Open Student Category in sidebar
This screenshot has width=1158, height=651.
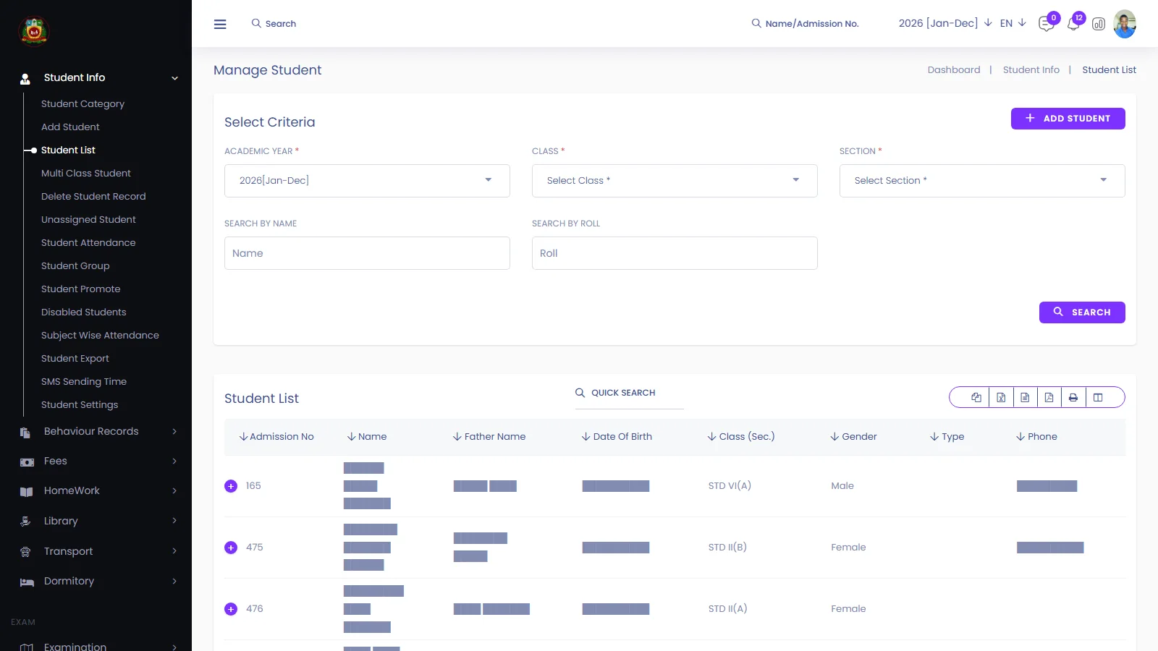click(83, 104)
